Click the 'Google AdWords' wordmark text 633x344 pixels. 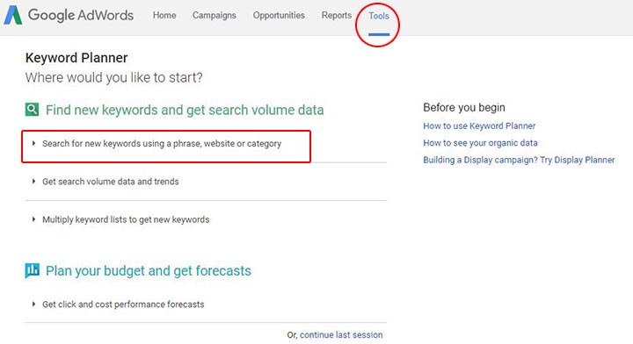[x=81, y=15]
